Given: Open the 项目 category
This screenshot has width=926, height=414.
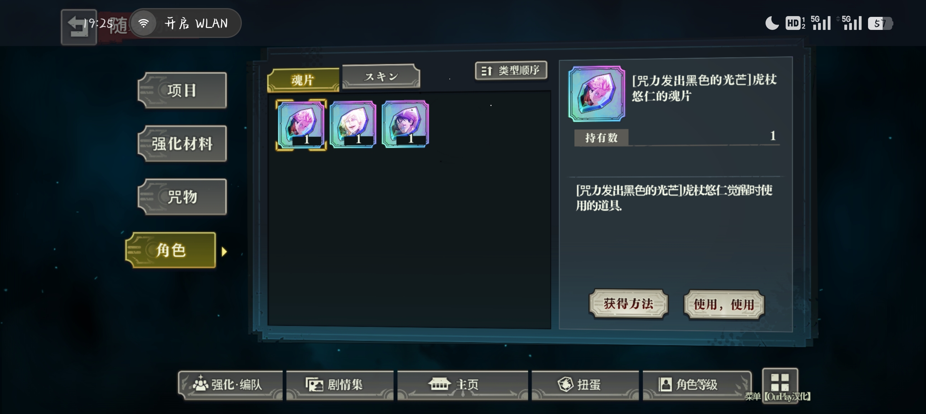Looking at the screenshot, I should pyautogui.click(x=182, y=90).
